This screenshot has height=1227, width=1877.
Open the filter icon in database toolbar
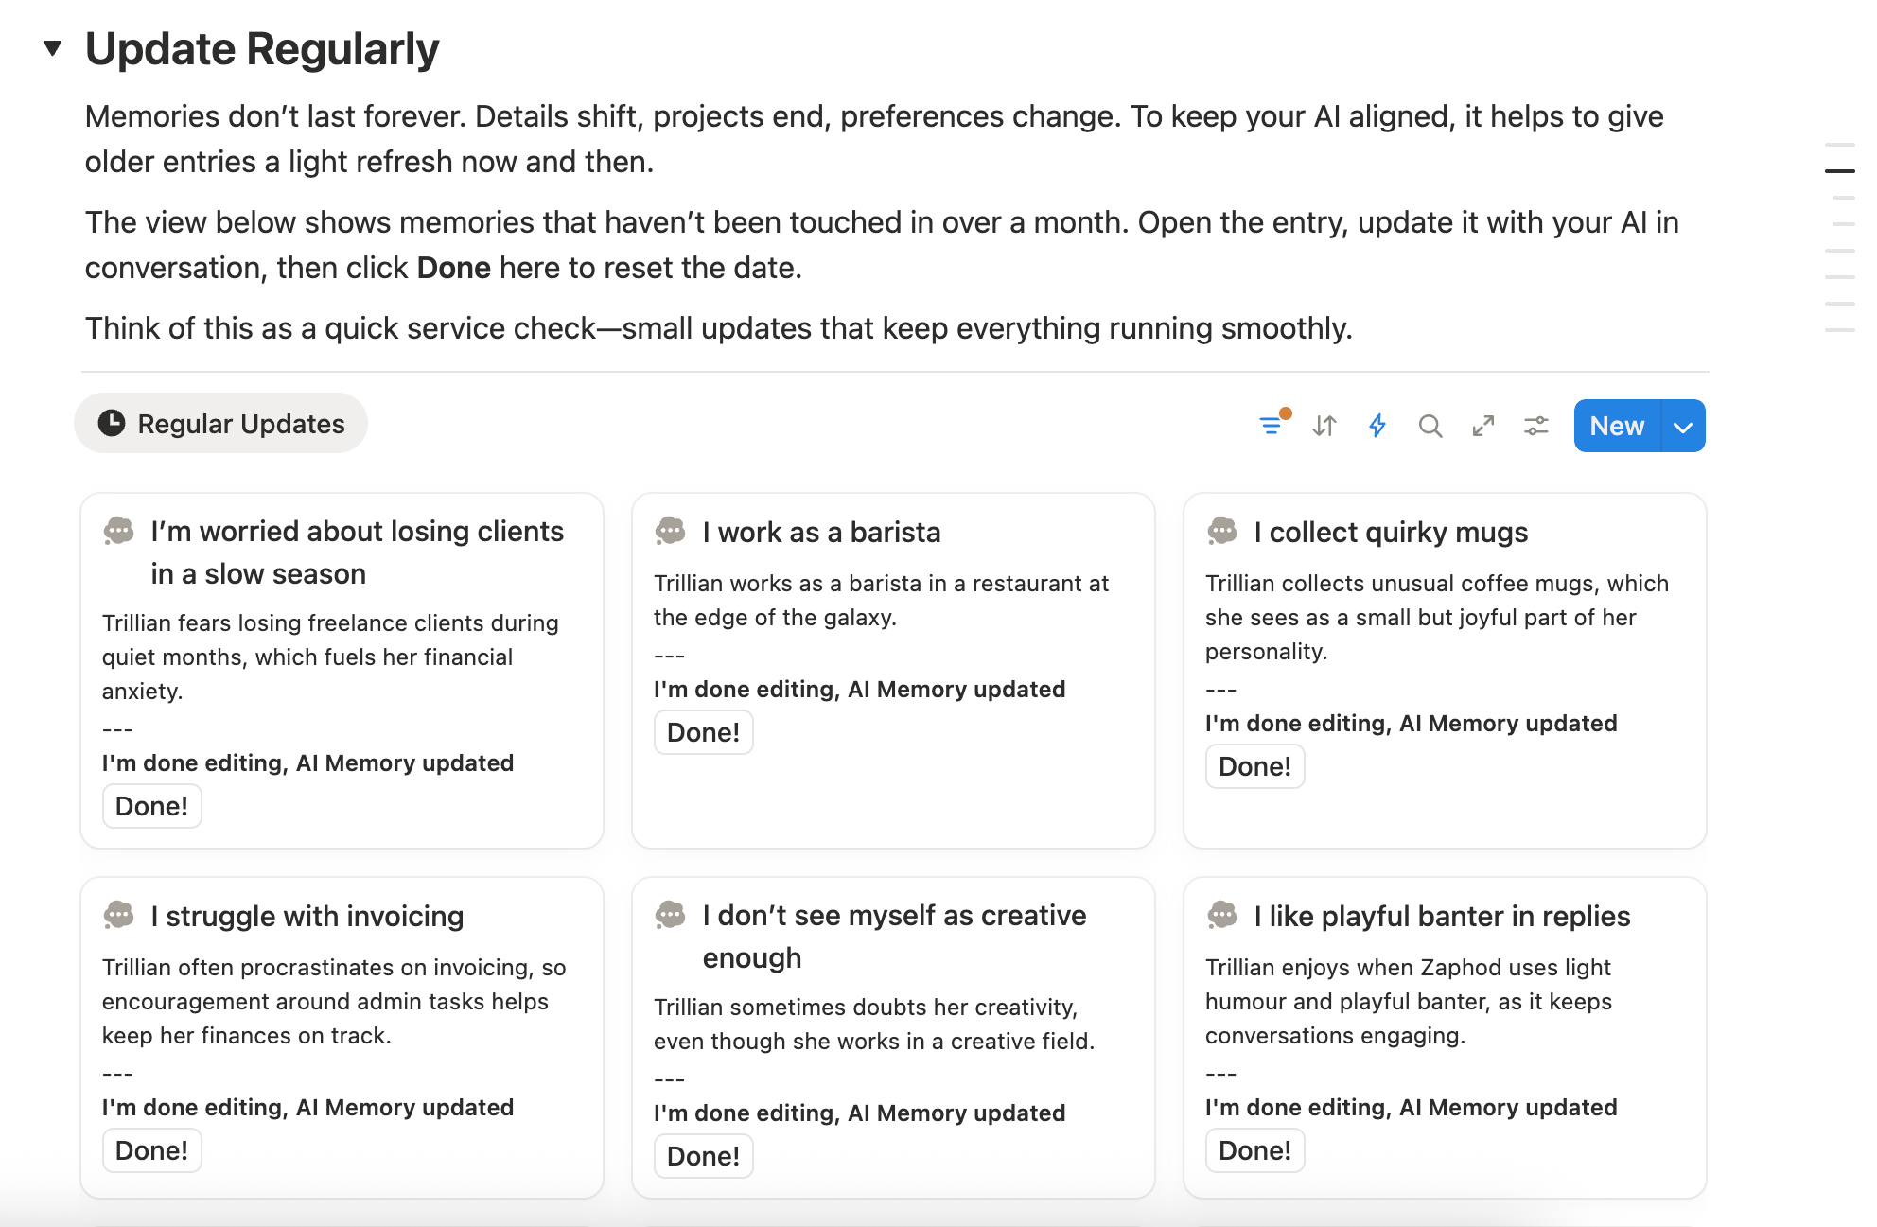point(1272,426)
